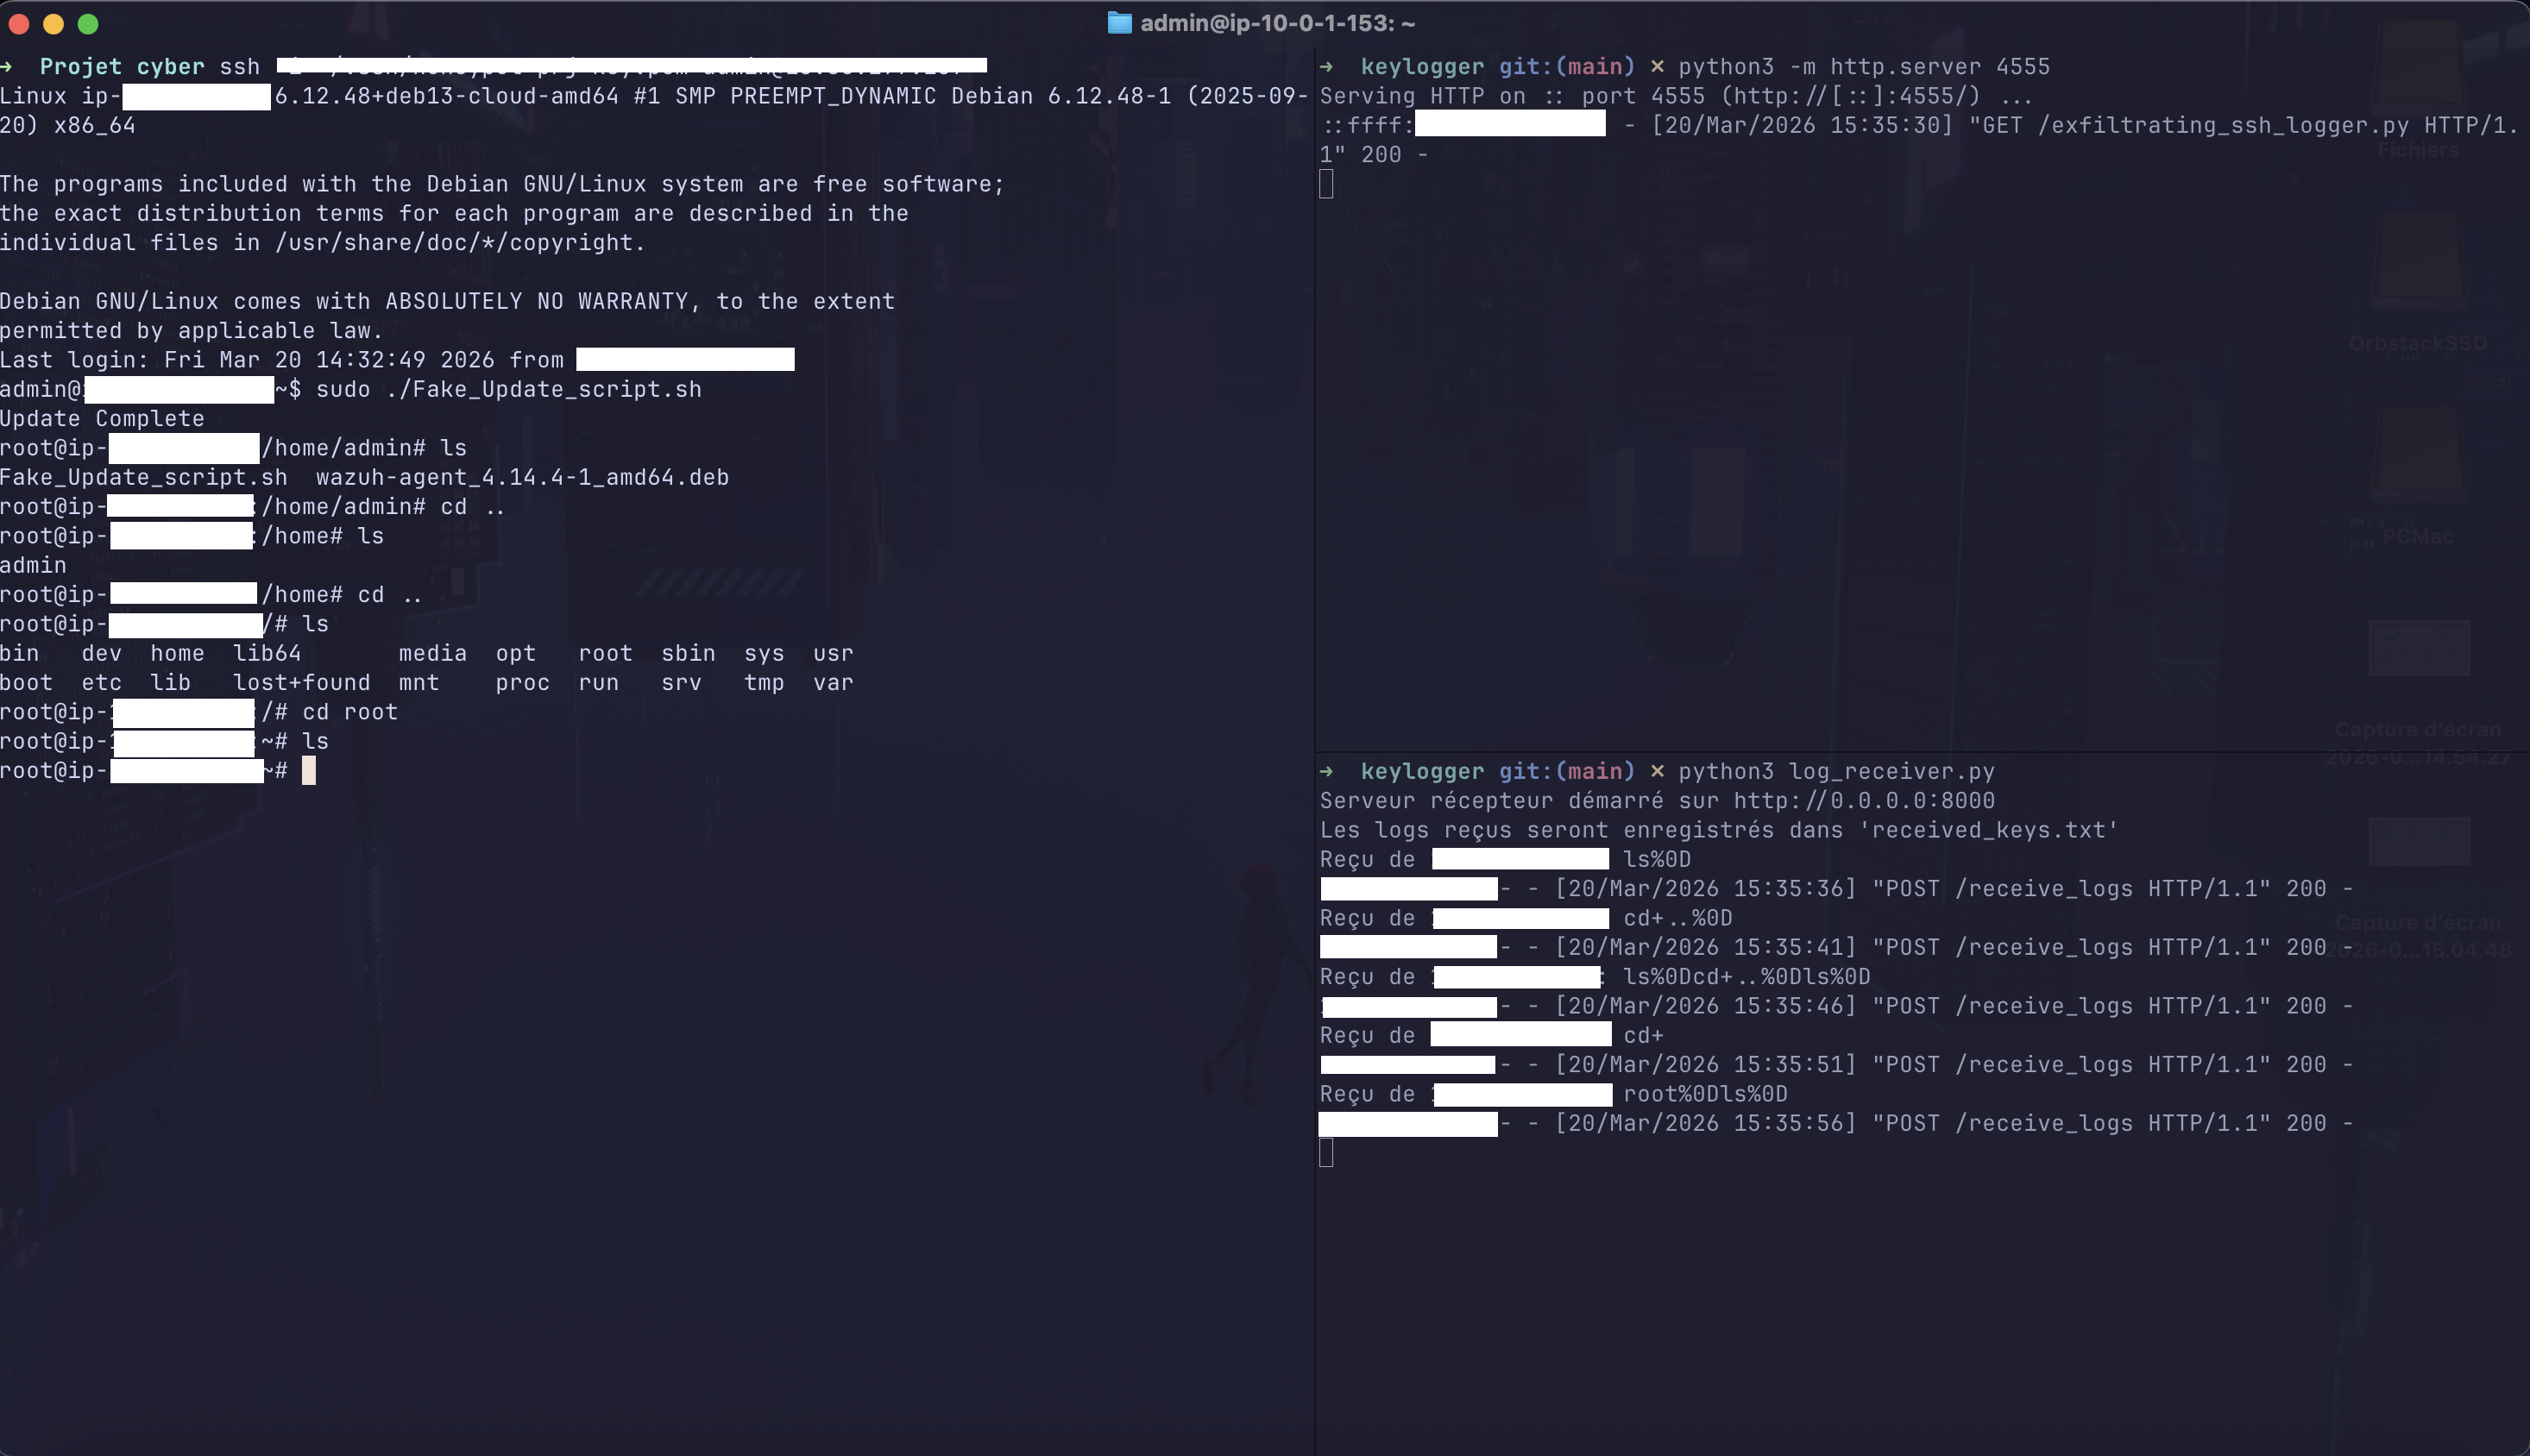
Task: Click the folder icon in the window title
Action: point(1119,23)
